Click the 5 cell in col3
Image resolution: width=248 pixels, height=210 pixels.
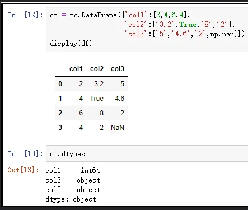[122, 84]
